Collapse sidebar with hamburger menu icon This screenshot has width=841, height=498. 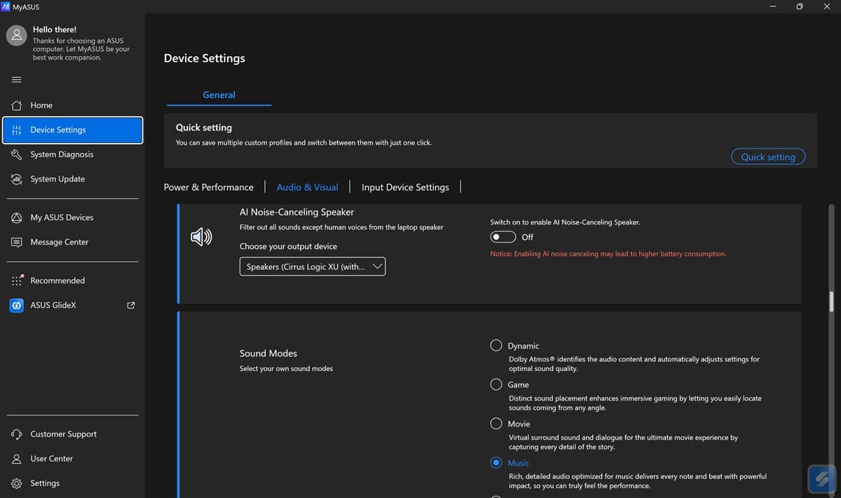point(17,79)
